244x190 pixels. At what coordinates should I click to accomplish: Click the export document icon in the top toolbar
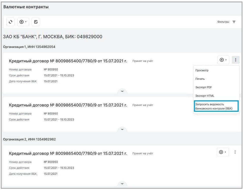(x=36, y=22)
